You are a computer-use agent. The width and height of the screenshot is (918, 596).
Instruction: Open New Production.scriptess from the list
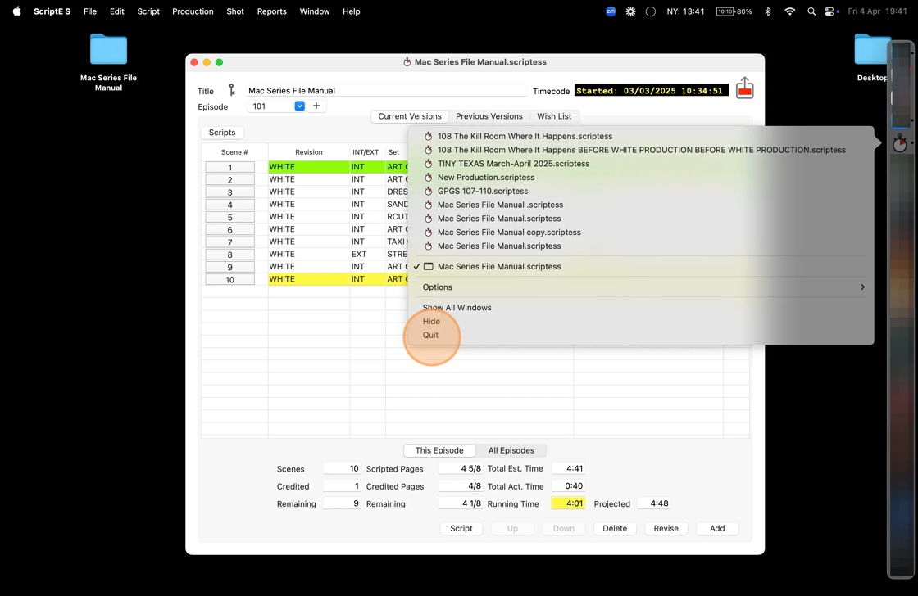[486, 177]
